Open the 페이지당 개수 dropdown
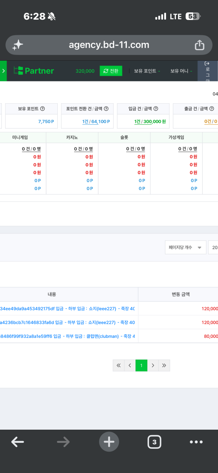This screenshot has height=473, width=218. pos(186,247)
